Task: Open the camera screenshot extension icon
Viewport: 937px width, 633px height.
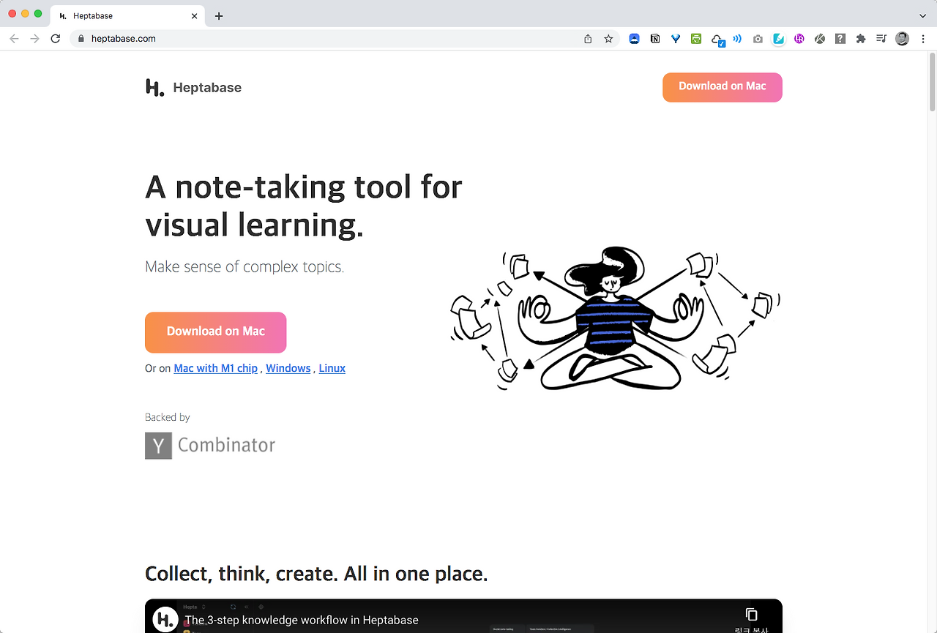Action: [758, 39]
